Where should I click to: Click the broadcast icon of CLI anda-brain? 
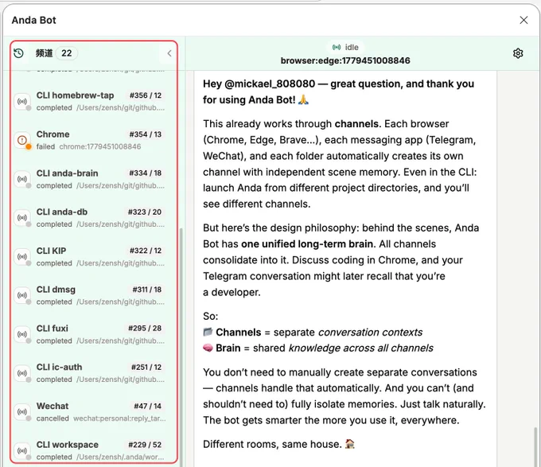22,179
